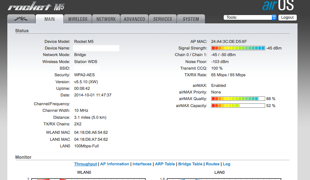Image resolution: width=310 pixels, height=180 pixels.
Task: Open the NETWORK tab
Action: (x=106, y=19)
